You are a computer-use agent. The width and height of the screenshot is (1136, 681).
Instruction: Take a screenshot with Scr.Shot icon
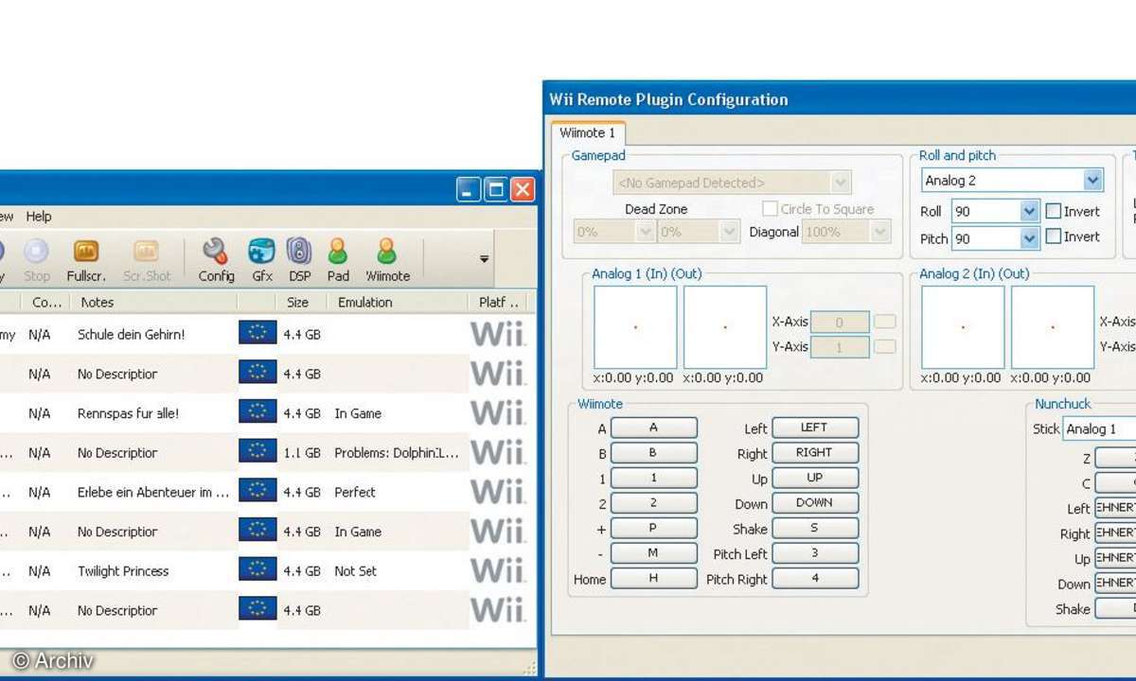point(147,260)
